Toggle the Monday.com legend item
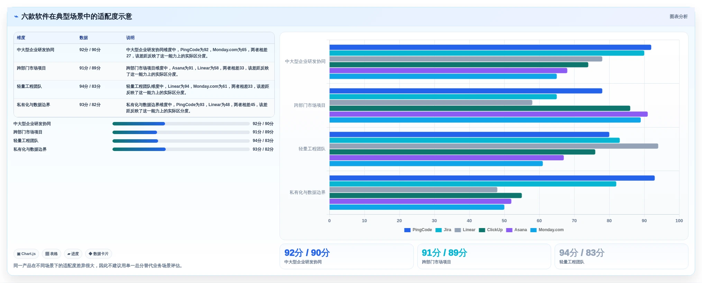The width and height of the screenshot is (702, 283). (x=547, y=230)
